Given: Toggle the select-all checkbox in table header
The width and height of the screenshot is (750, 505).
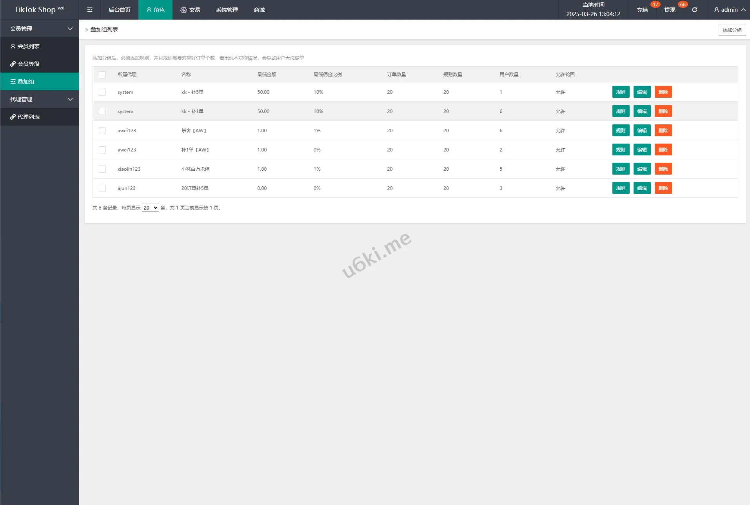Looking at the screenshot, I should [102, 75].
